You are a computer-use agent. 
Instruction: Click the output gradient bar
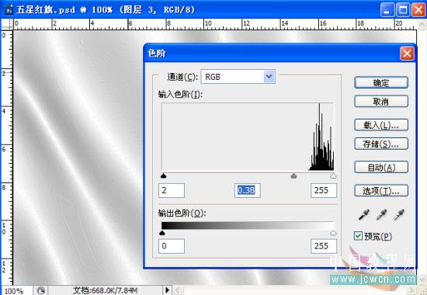coord(248,226)
